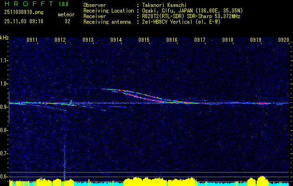Click the 1.1 frequency axis label

(x=4, y=60)
